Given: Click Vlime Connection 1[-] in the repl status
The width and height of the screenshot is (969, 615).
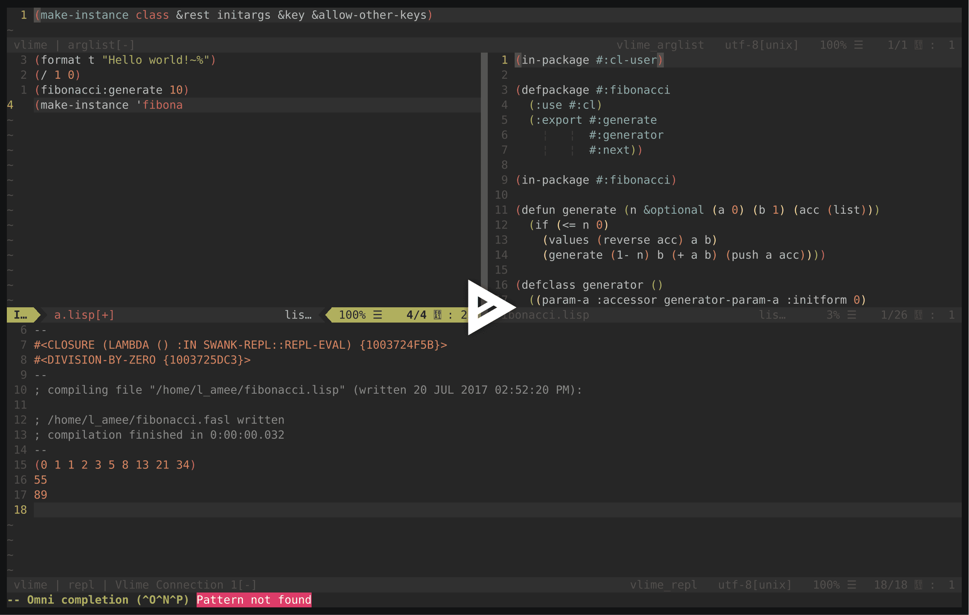Looking at the screenshot, I should (x=185, y=585).
